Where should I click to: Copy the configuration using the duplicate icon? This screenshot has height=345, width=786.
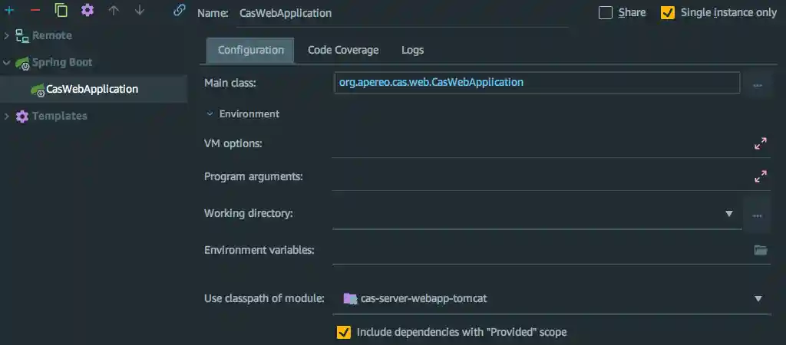61,11
